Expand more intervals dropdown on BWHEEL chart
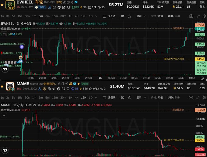Viewport: 207px width, 157px height. tap(96, 16)
